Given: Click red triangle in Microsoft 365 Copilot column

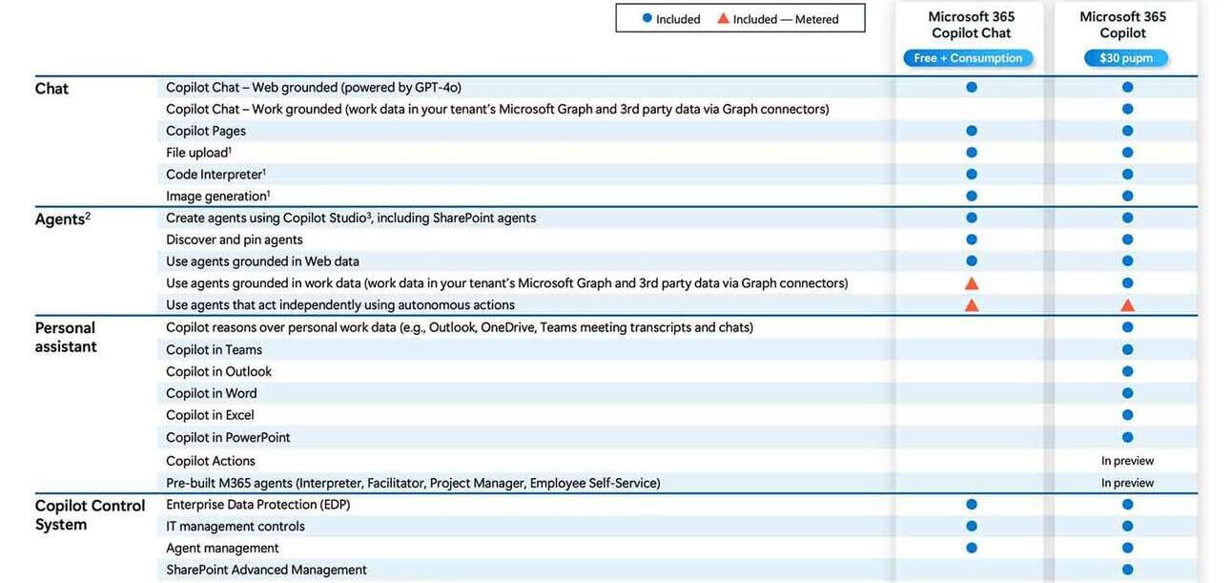Looking at the screenshot, I should [x=1127, y=305].
